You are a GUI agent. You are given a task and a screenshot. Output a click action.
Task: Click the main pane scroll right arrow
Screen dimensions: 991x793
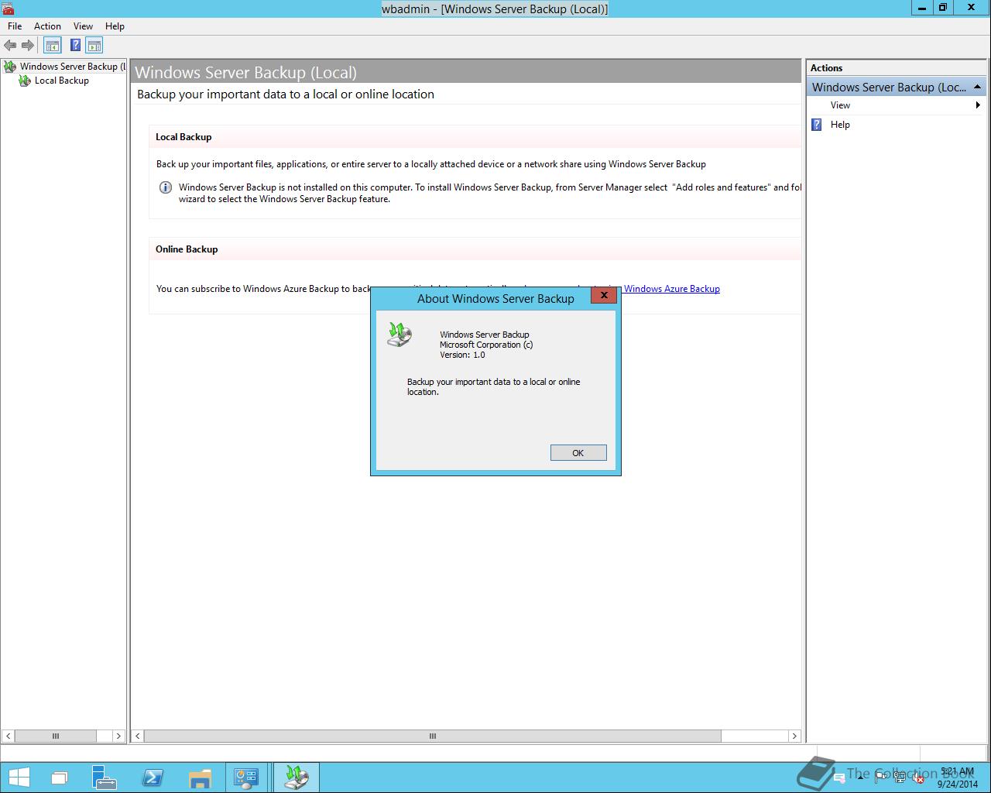794,736
